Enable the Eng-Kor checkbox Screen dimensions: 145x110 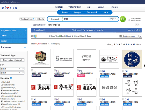38,19
